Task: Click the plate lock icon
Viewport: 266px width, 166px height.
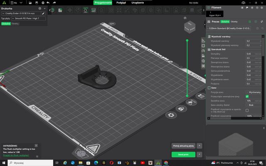Action: point(181,108)
